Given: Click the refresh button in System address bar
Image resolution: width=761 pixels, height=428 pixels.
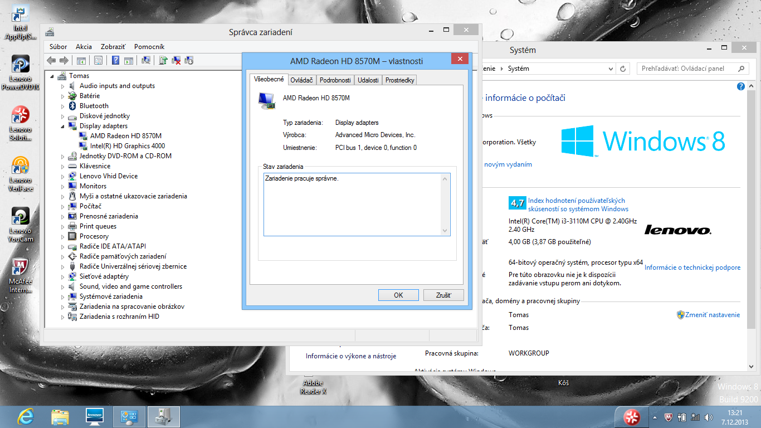Looking at the screenshot, I should tap(623, 69).
